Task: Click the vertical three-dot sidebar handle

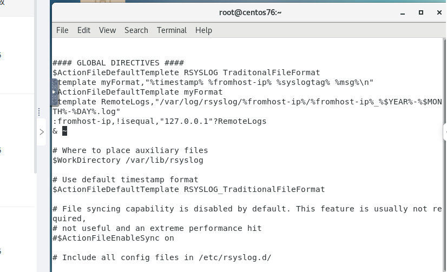Action: point(39,112)
